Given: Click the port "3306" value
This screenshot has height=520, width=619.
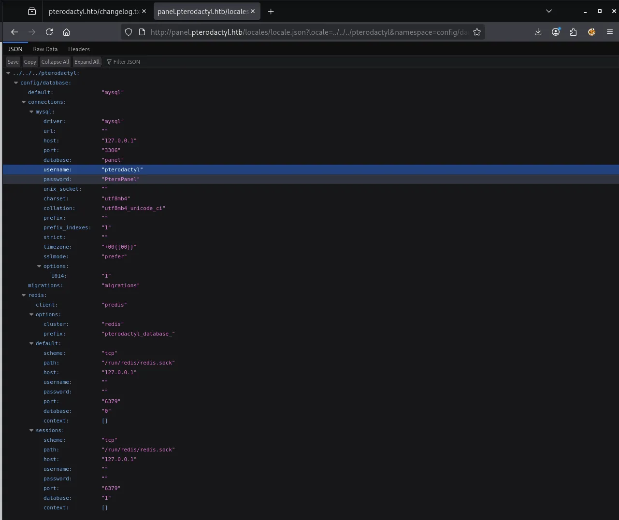Looking at the screenshot, I should [111, 150].
